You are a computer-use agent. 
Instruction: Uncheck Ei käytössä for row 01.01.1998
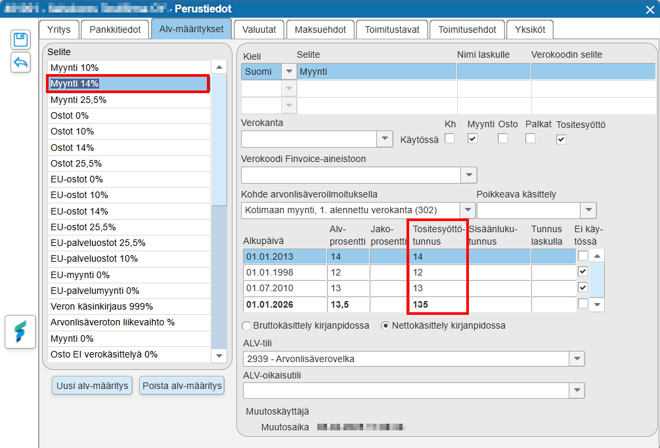coord(583,272)
